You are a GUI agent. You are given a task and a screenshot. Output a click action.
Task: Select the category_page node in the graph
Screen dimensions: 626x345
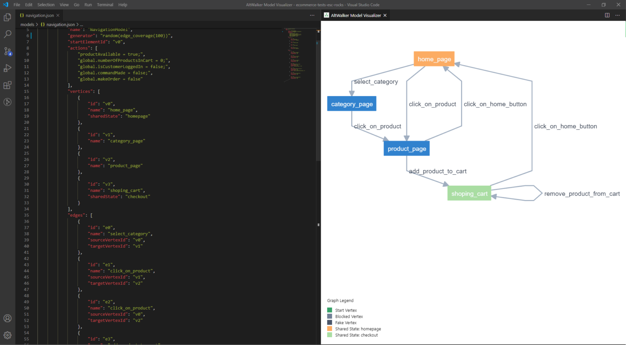click(351, 103)
